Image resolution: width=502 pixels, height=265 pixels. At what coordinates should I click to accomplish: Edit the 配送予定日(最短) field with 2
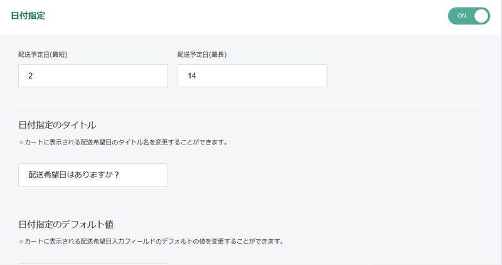(93, 75)
